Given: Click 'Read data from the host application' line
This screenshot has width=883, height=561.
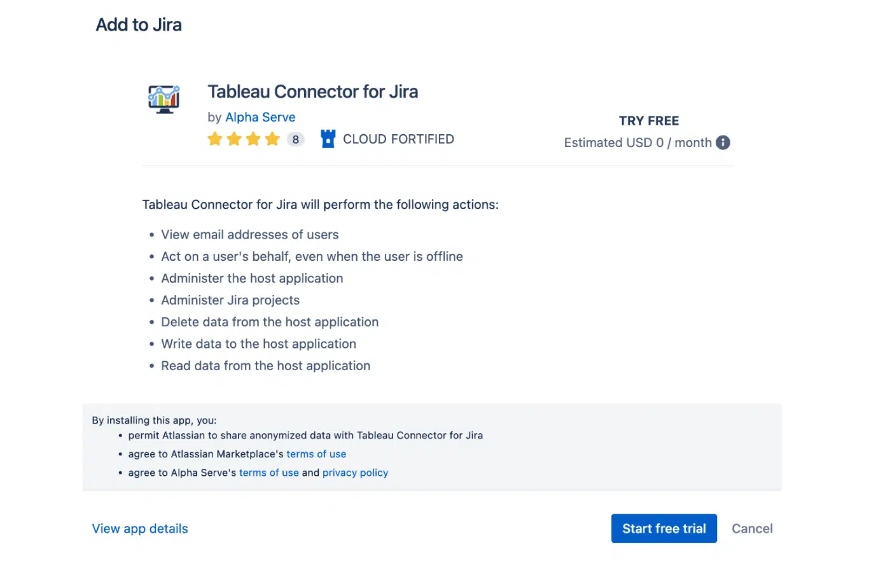Looking at the screenshot, I should click(x=265, y=366).
